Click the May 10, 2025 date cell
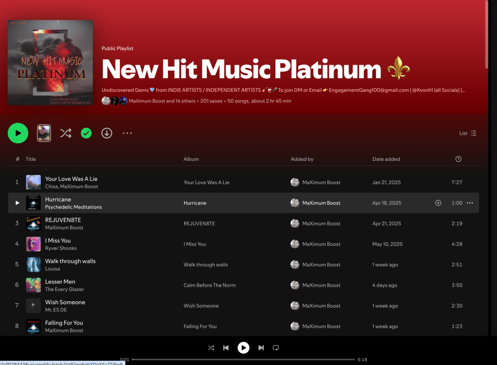Viewport: 497px width, 365px height. [x=387, y=244]
